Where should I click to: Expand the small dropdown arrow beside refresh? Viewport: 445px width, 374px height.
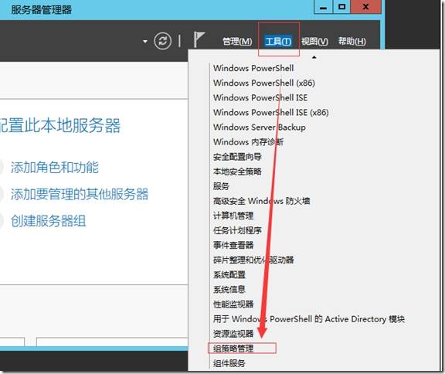pyautogui.click(x=145, y=42)
